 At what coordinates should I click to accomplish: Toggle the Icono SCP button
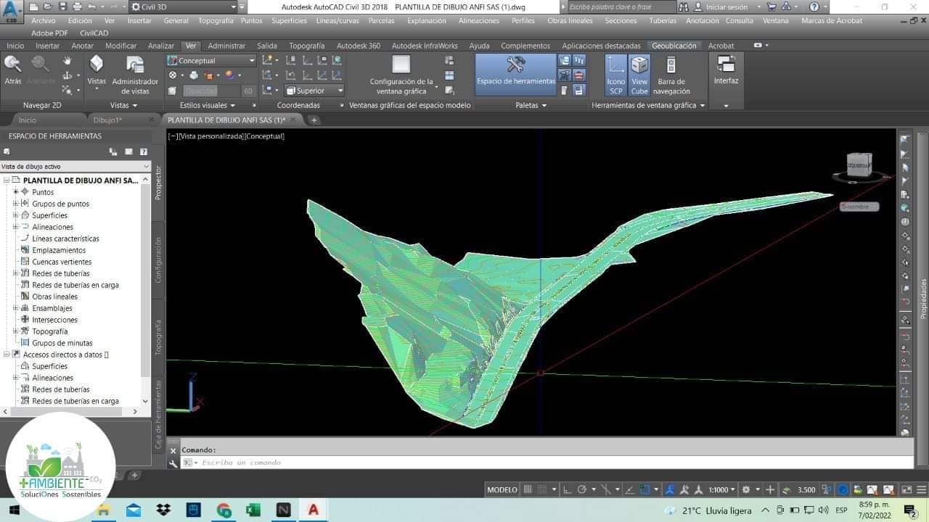coord(615,74)
